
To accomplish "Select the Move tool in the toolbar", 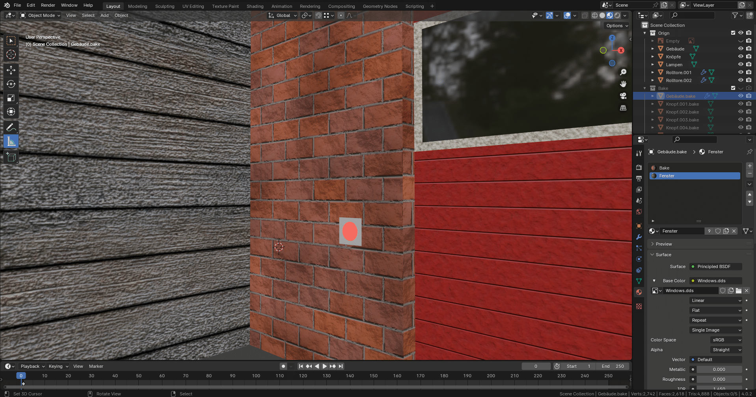I will coord(11,70).
